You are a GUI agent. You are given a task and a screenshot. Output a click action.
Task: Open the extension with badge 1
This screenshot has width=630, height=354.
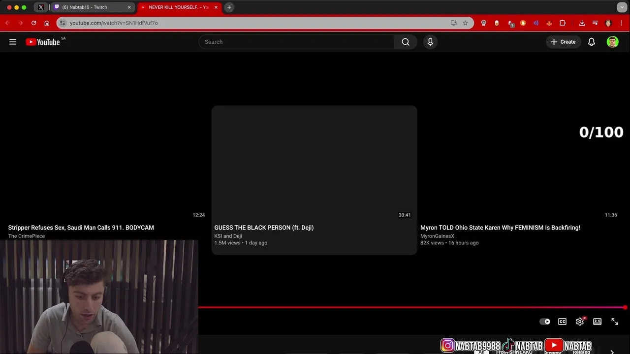pos(510,23)
